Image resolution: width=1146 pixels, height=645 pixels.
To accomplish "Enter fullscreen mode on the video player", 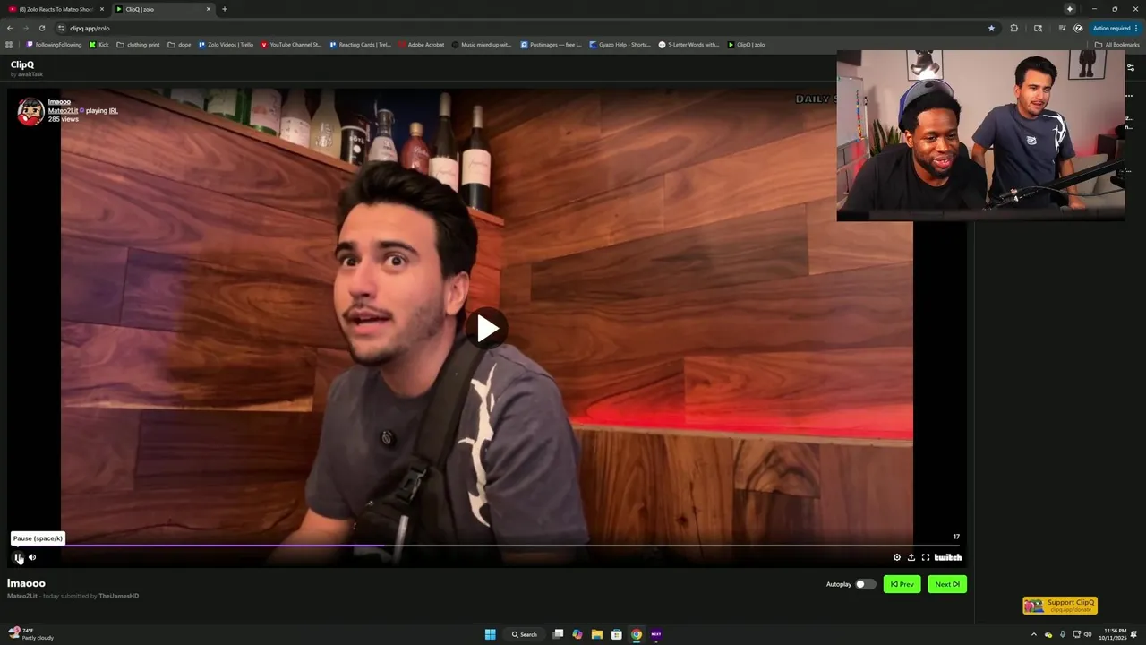I will coord(926,557).
